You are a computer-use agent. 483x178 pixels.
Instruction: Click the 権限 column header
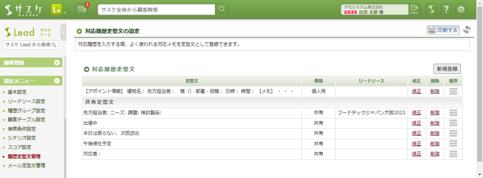pyautogui.click(x=318, y=81)
